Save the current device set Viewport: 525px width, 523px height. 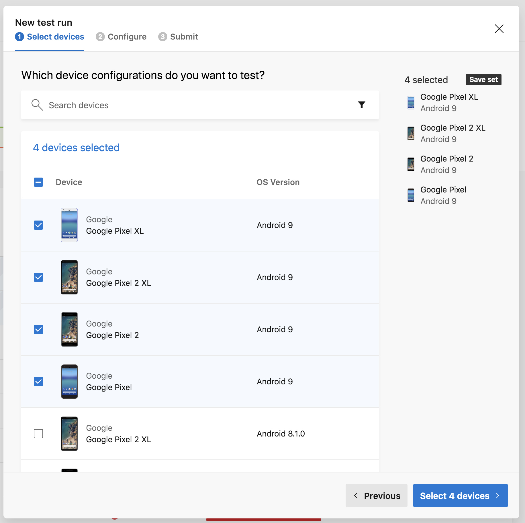(483, 80)
